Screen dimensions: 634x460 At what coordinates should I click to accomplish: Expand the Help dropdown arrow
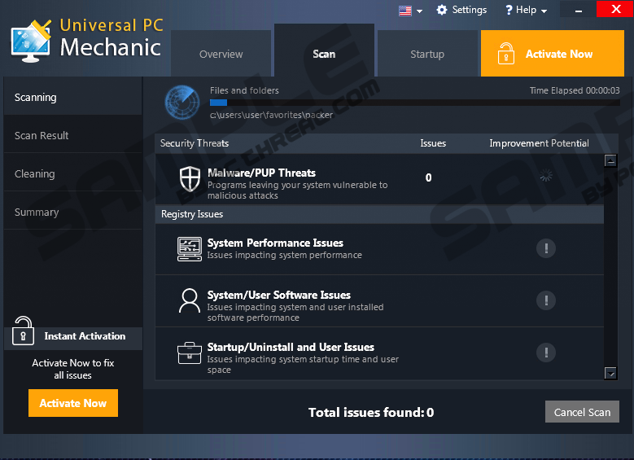tap(544, 11)
